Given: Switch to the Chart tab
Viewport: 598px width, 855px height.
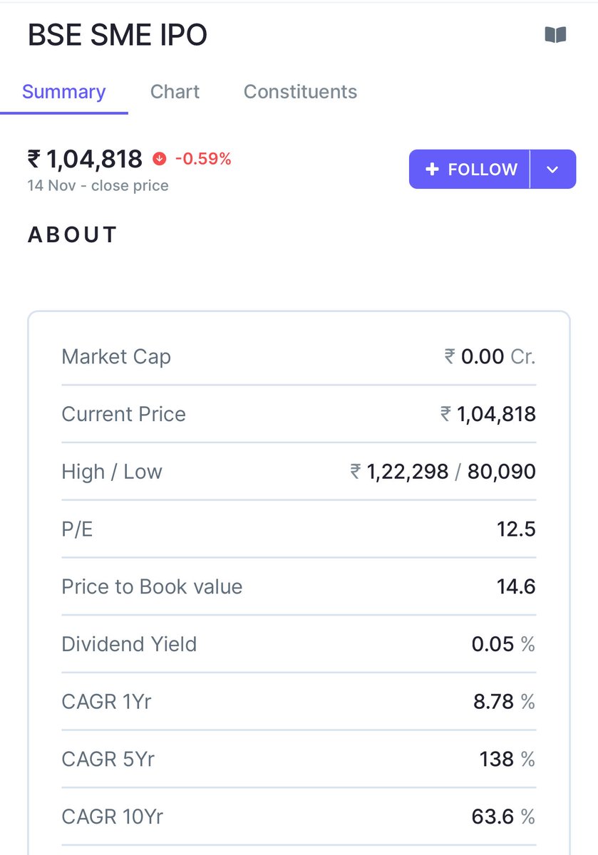Looking at the screenshot, I should [x=175, y=92].
